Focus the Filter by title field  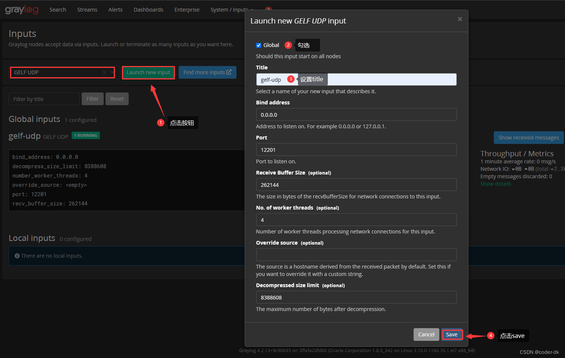pos(44,99)
